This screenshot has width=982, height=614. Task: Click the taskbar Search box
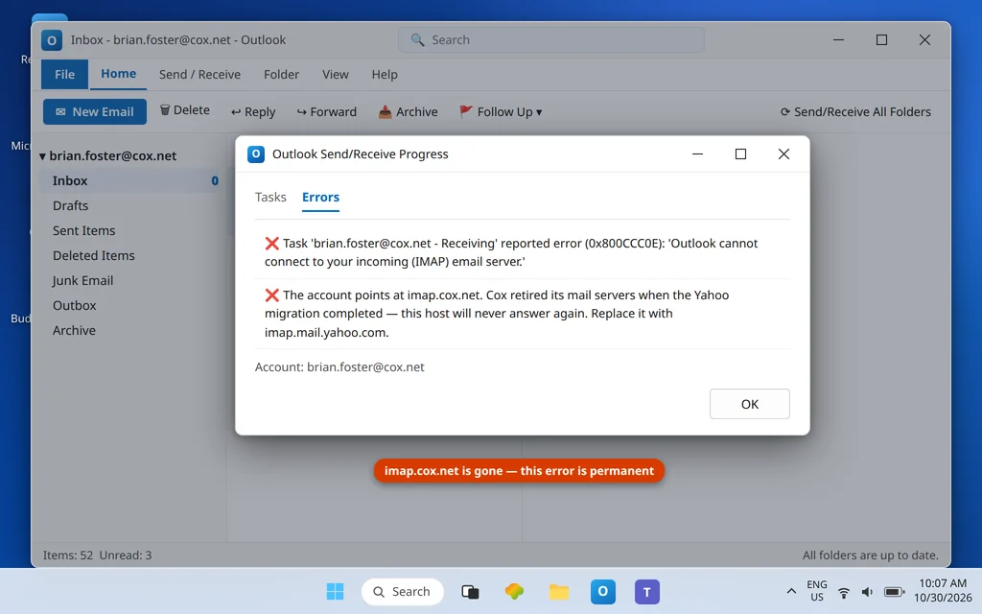(x=403, y=591)
